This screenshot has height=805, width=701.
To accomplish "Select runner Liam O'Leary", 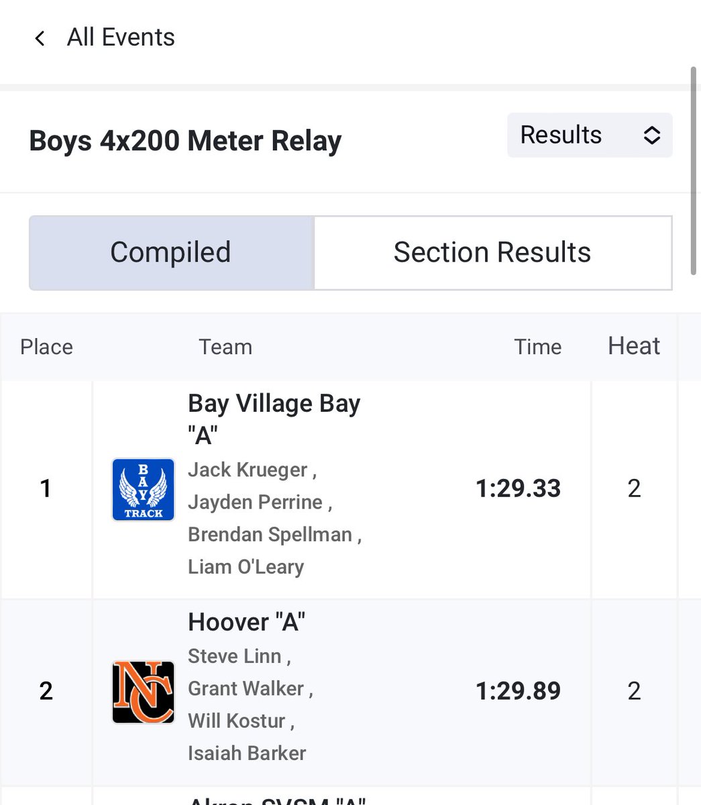I will pyautogui.click(x=246, y=567).
